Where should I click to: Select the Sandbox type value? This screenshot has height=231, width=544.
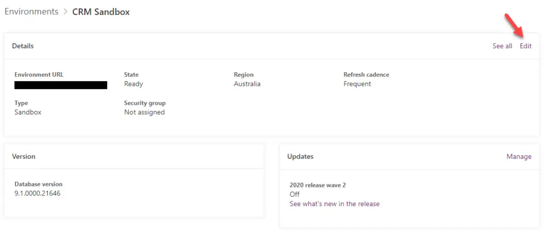(x=28, y=112)
